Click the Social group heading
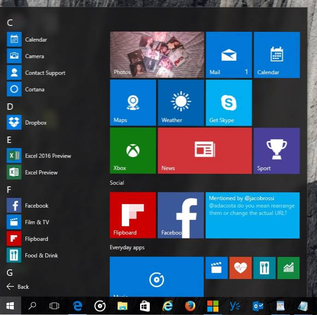This screenshot has height=315, width=317. pos(117,183)
